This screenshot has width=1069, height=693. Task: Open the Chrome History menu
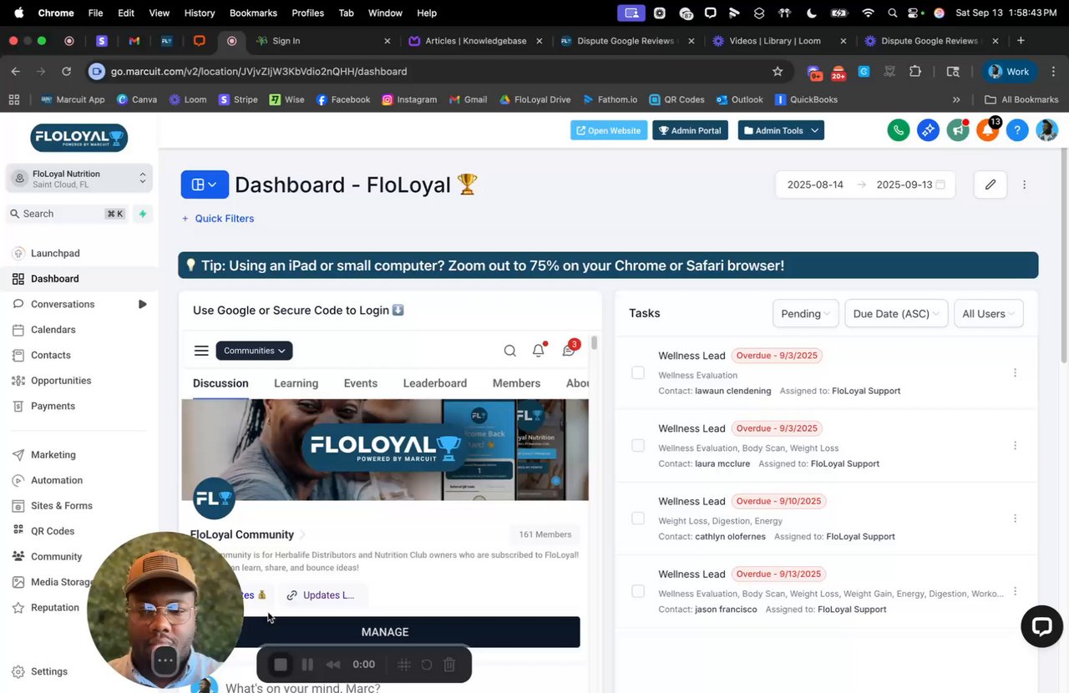tap(199, 13)
